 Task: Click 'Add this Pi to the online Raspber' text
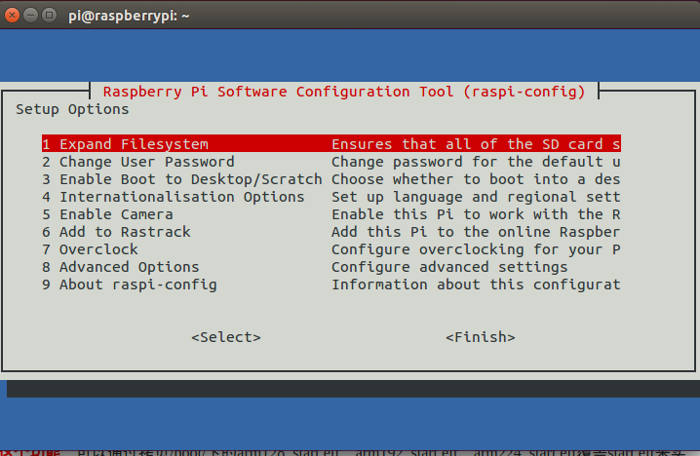[476, 232]
